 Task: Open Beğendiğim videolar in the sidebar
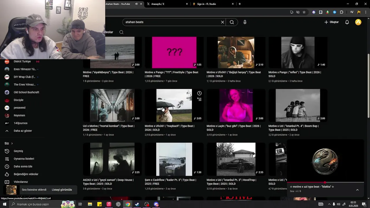point(26,174)
